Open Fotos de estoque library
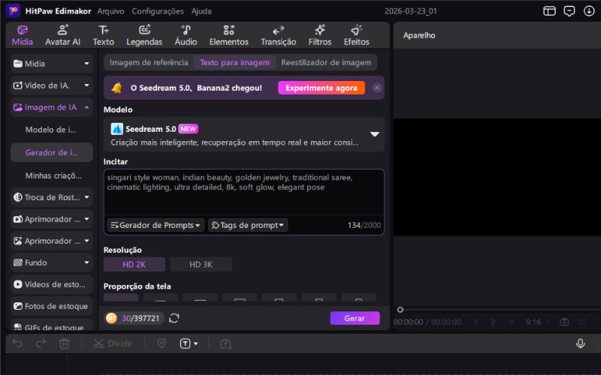 [x=51, y=306]
